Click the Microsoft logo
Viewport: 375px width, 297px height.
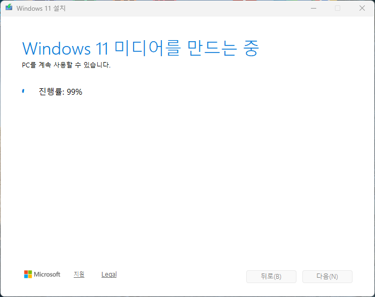[42, 275]
